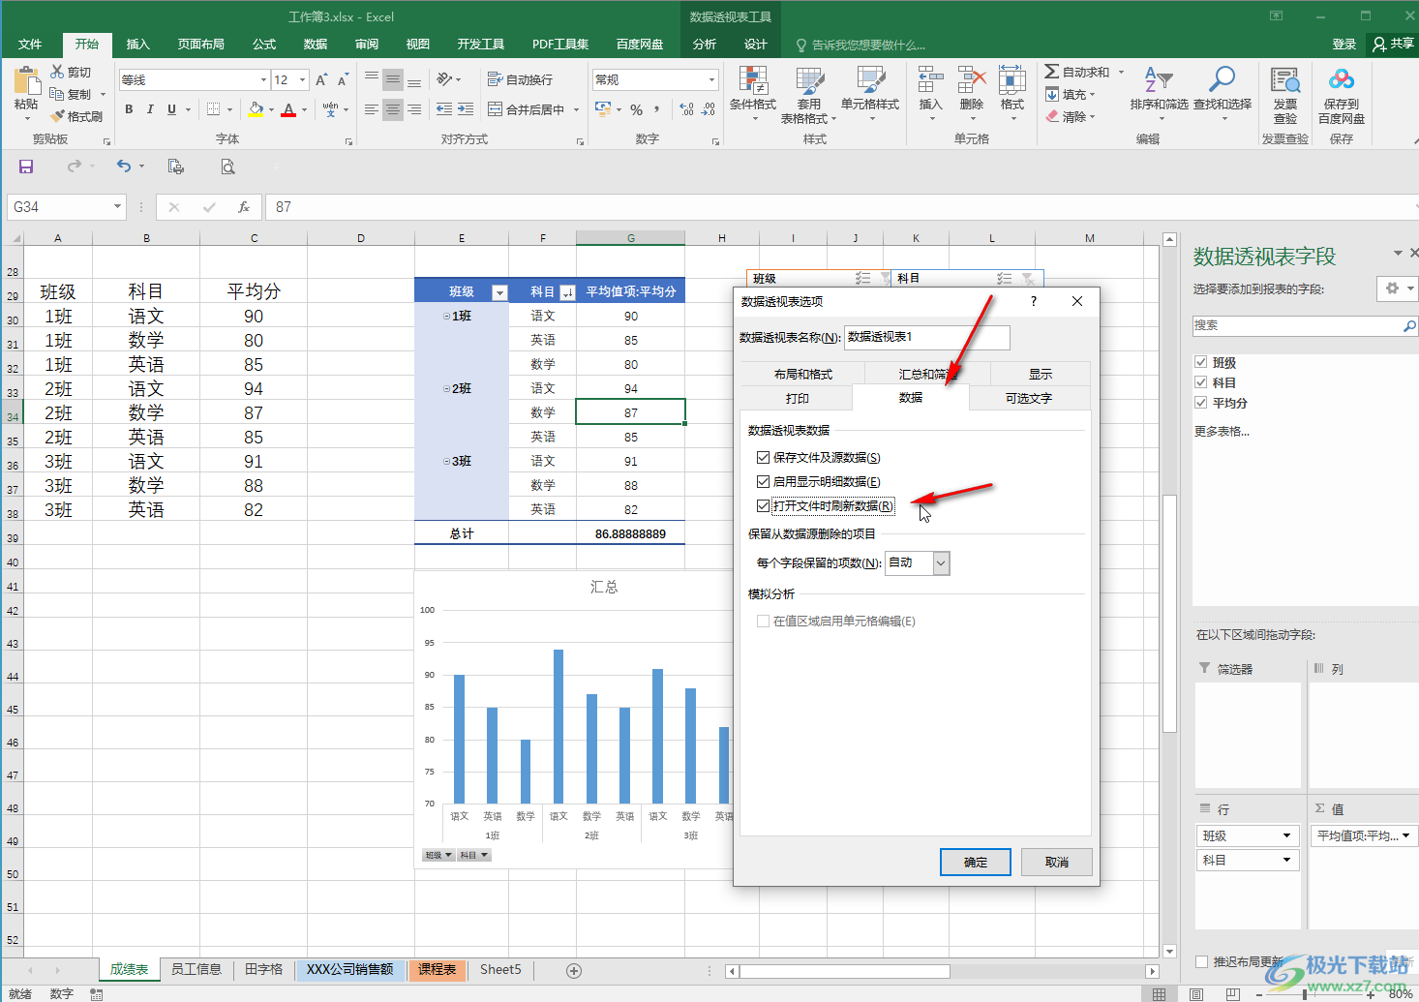Open 平均值项 value field dropdown

(x=1406, y=835)
